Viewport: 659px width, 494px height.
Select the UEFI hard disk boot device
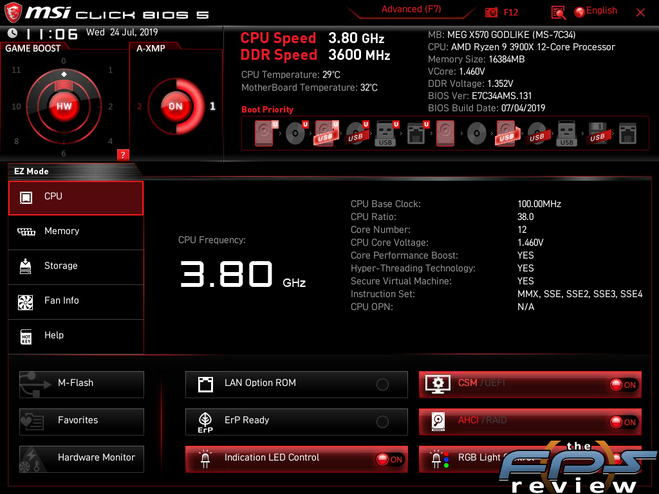pyautogui.click(x=265, y=133)
